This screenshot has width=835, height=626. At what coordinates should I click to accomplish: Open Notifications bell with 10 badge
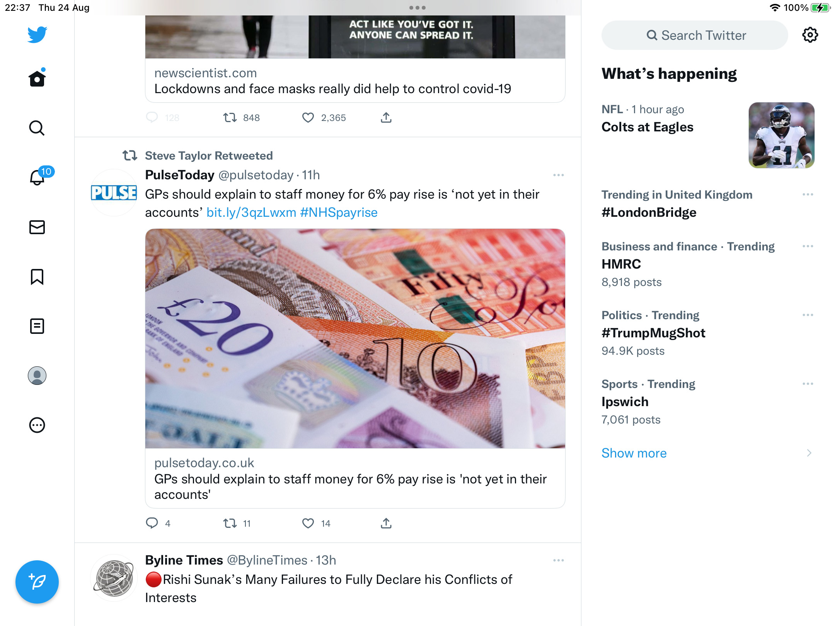(37, 177)
